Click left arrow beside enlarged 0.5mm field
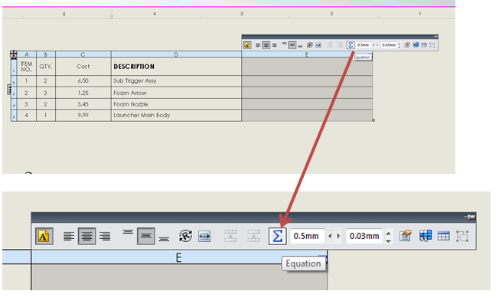Viewport: 499px width, 301px height. coord(330,236)
